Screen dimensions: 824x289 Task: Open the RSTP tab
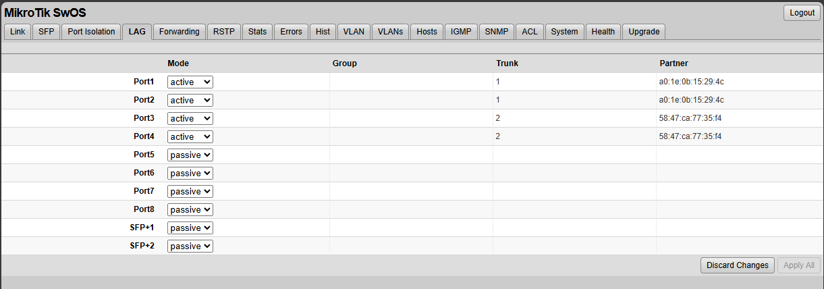(223, 32)
